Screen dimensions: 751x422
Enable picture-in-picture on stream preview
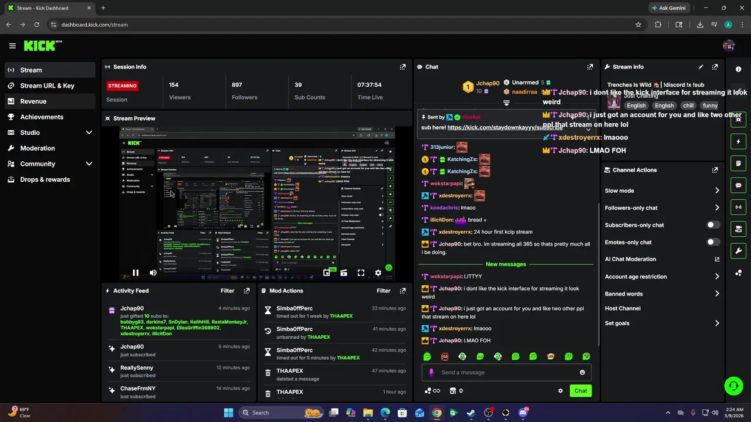pos(327,273)
